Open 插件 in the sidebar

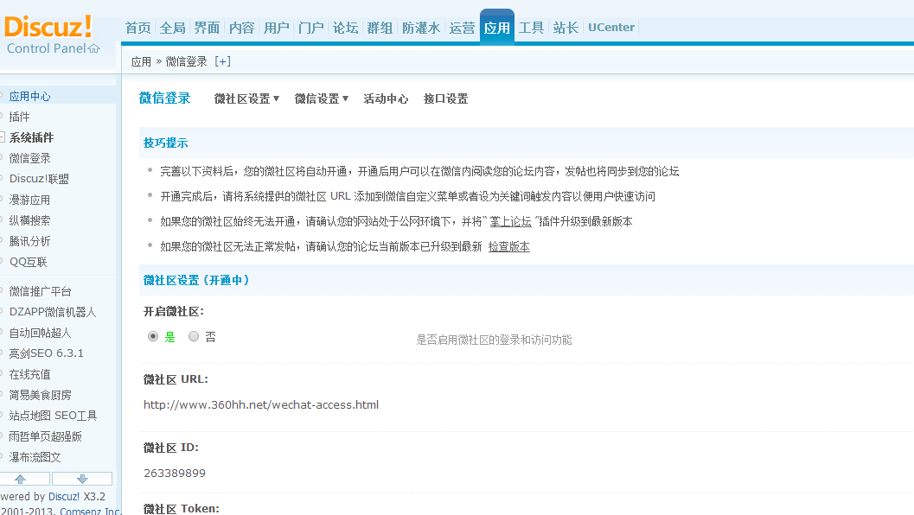coord(19,117)
